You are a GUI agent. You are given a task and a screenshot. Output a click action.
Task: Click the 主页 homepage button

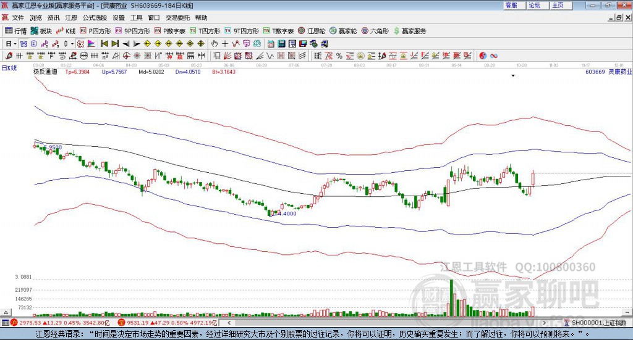point(561,5)
